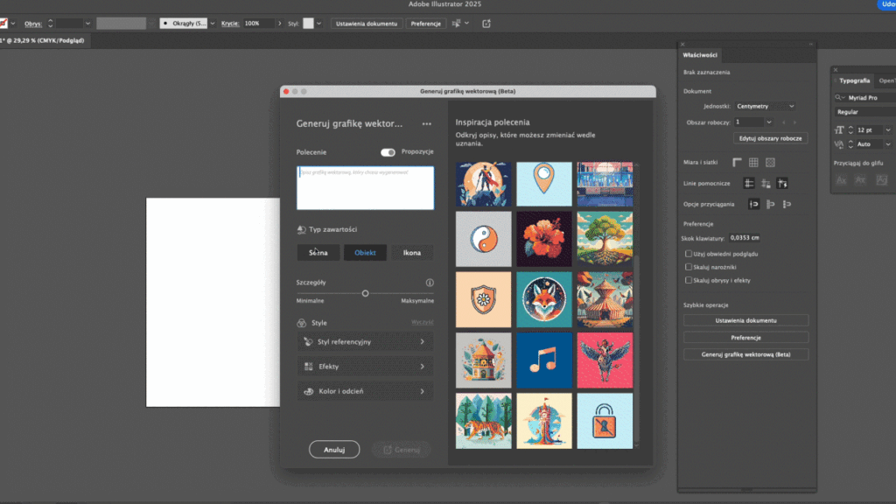The height and width of the screenshot is (504, 896).
Task: Click the Szczegóły info icon
Action: coord(430,283)
